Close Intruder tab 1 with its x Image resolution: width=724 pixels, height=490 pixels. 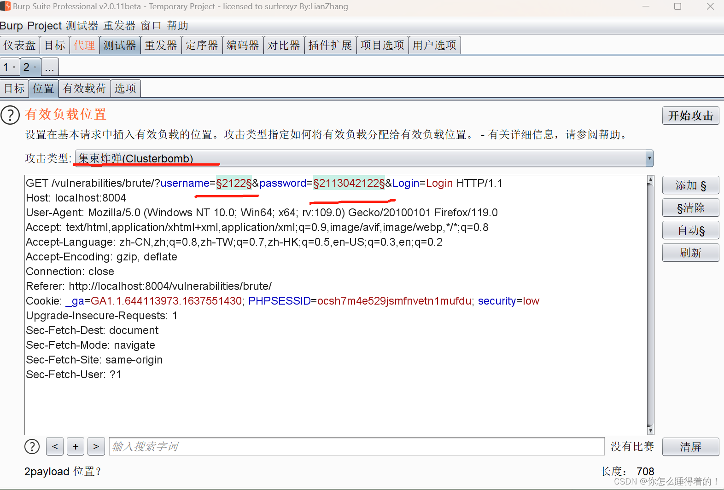pos(14,67)
